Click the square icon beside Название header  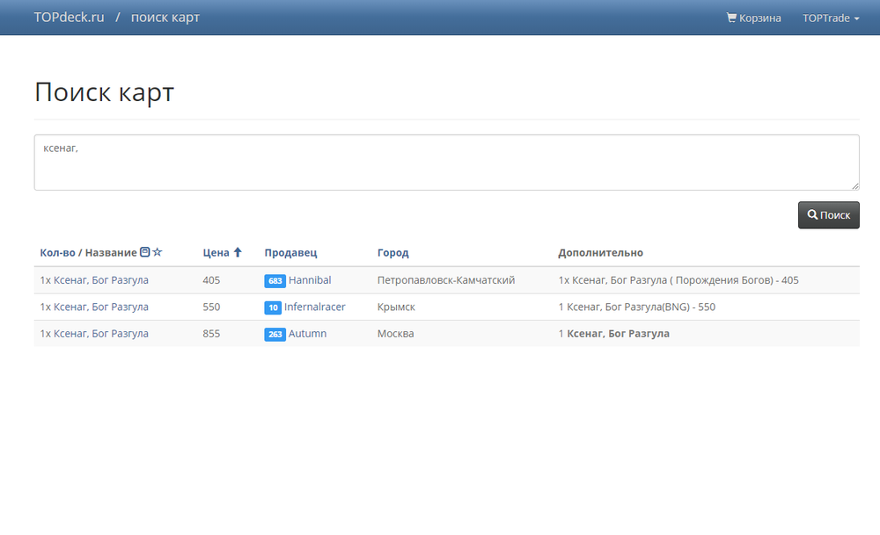click(145, 252)
